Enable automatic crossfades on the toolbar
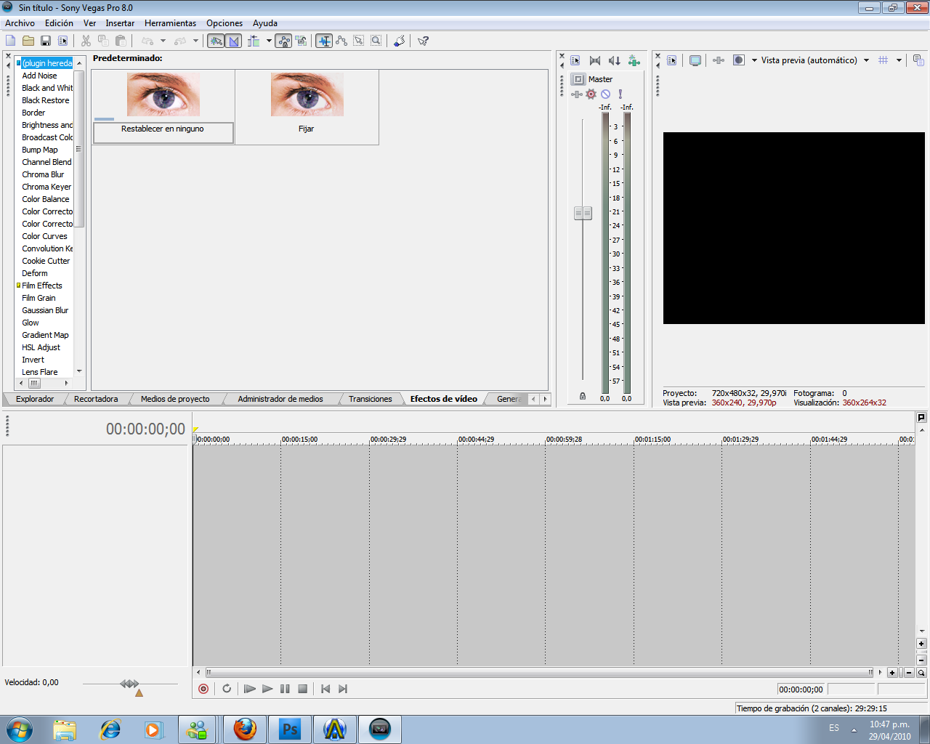 (x=234, y=41)
